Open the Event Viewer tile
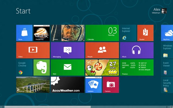The image size is (173, 108). click(167, 68)
